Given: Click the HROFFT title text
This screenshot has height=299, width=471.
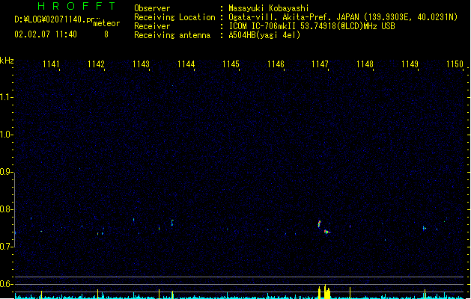Looking at the screenshot, I should (x=76, y=6).
